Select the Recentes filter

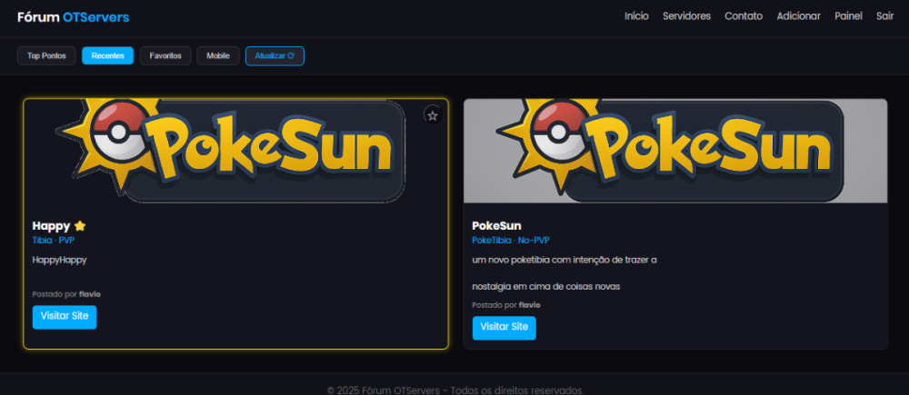coord(108,55)
